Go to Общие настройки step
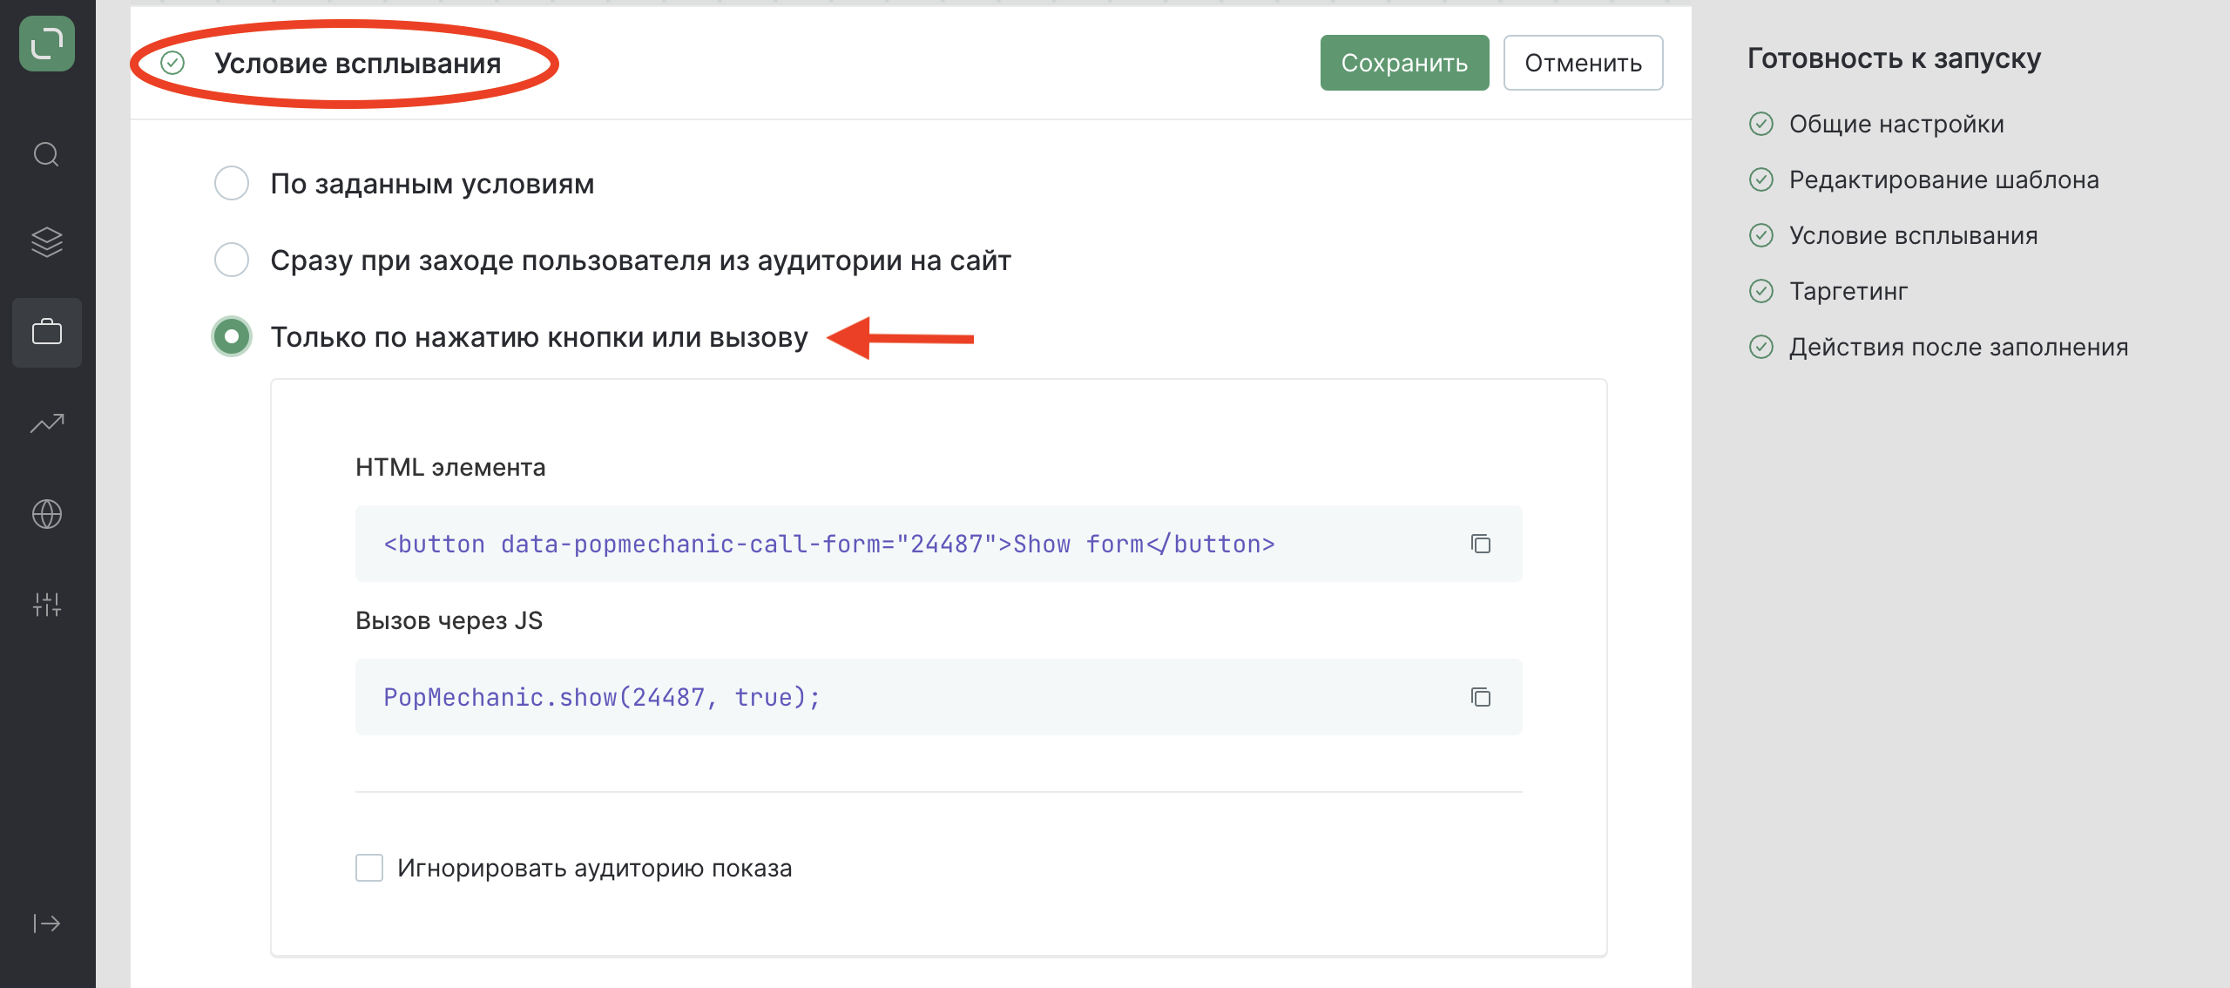The width and height of the screenshot is (2230, 988). 1896,124
